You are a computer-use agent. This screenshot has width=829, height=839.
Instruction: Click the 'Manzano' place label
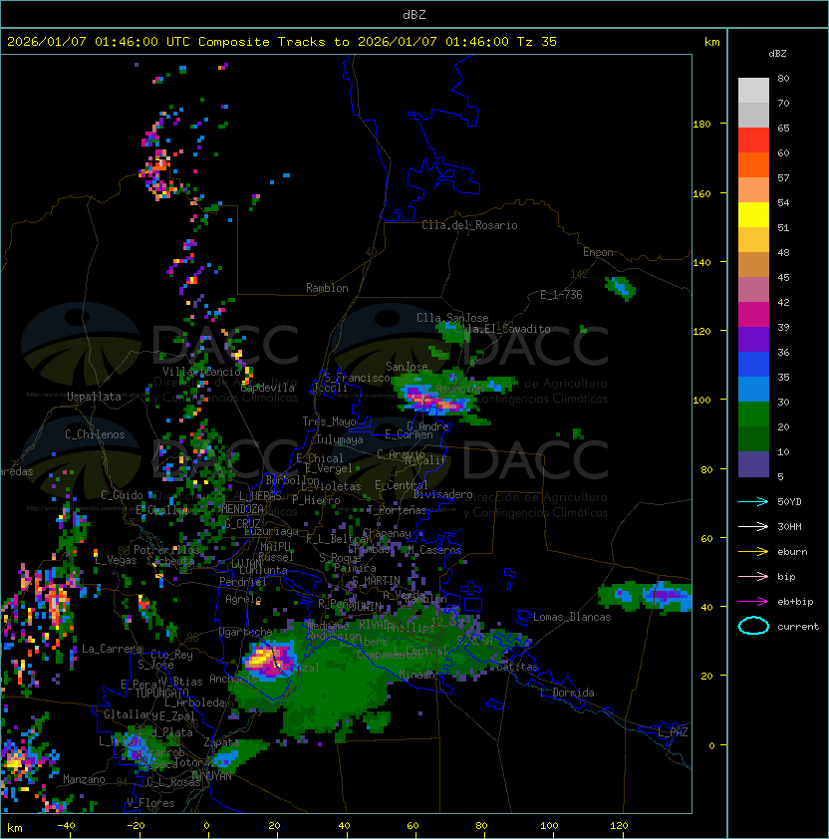pyautogui.click(x=84, y=779)
